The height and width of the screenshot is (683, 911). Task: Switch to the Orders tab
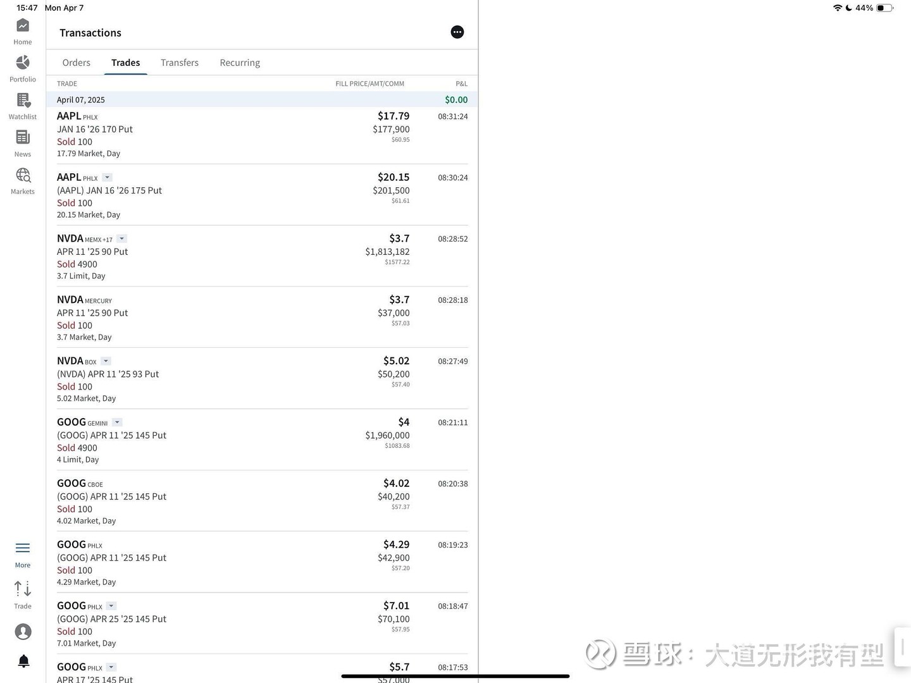pos(77,63)
